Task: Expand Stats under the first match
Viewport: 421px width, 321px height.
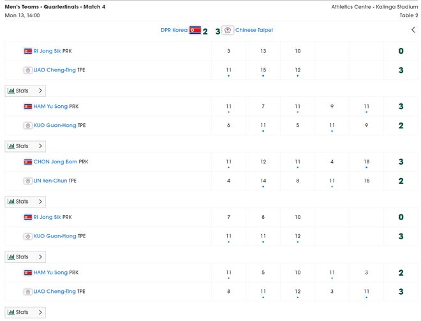Action: (25, 91)
